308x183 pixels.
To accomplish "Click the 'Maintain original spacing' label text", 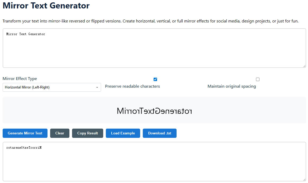I will coord(231,86).
